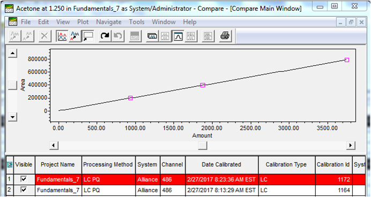Click the green E icon in table corner
This screenshot has width=371, height=197.
coord(10,165)
